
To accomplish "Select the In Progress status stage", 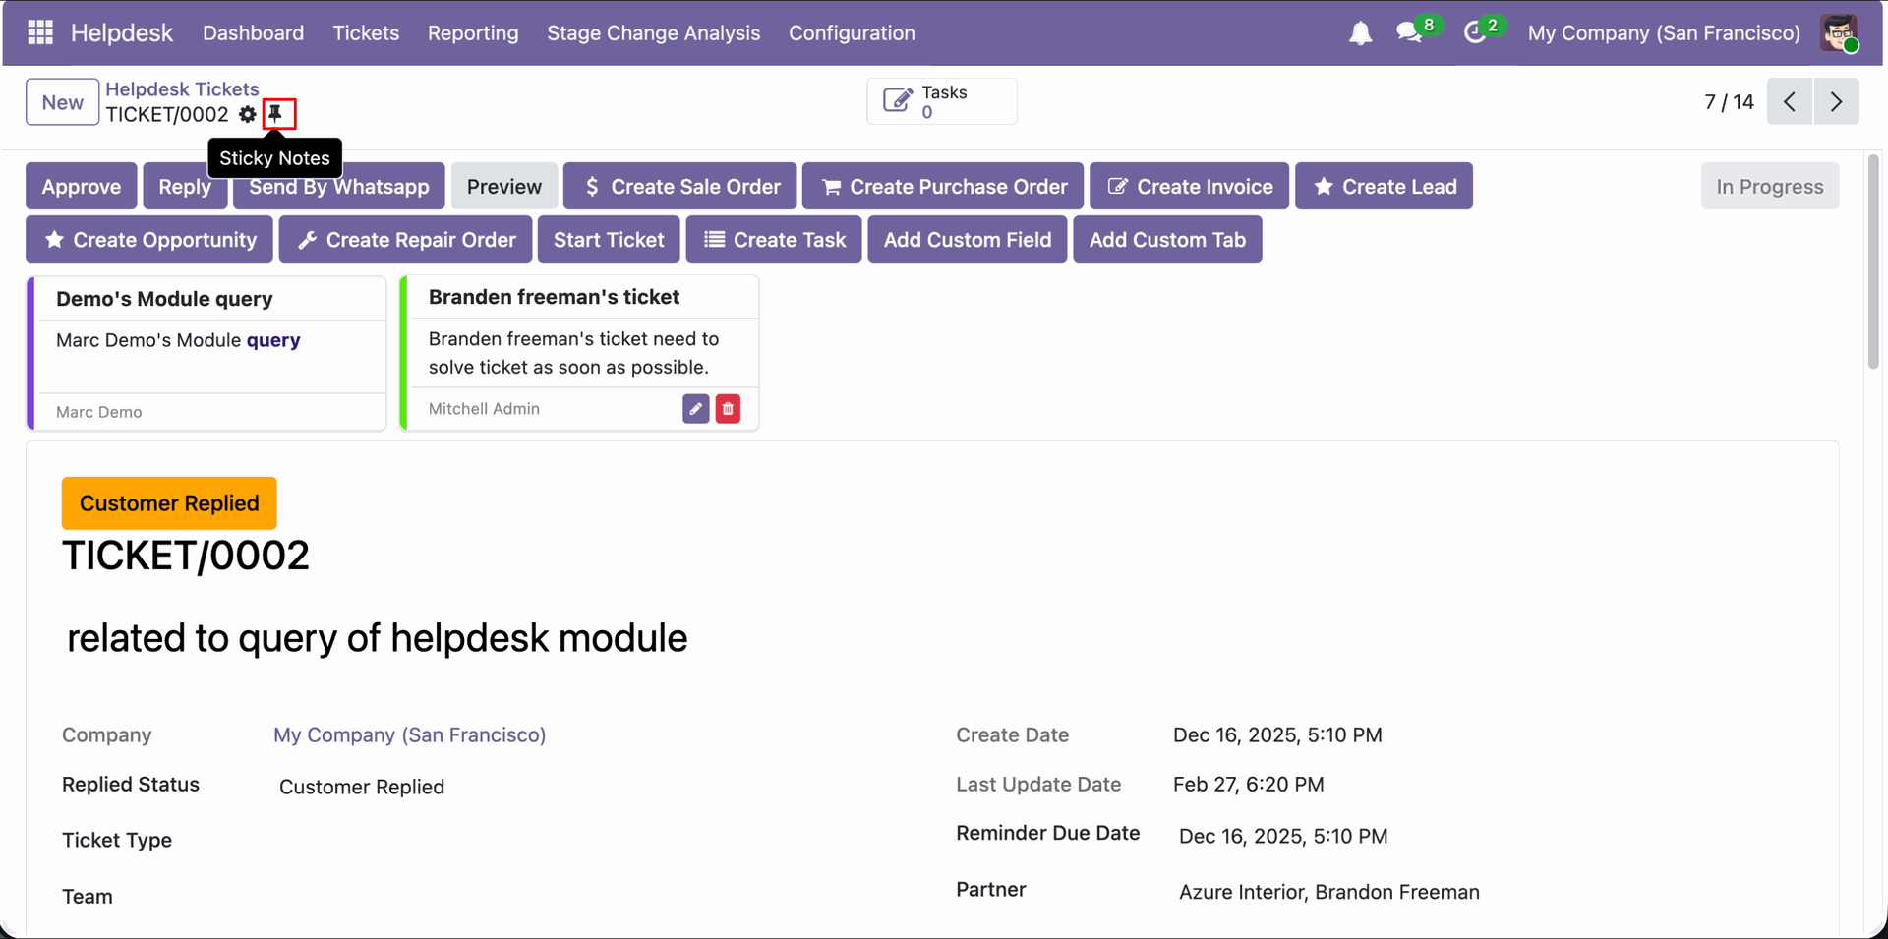I will click(x=1769, y=187).
